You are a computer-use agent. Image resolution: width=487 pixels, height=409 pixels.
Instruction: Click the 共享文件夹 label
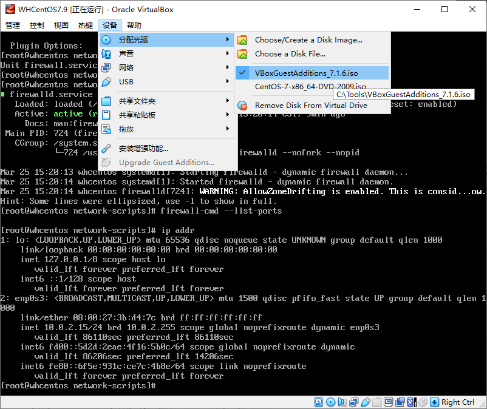pyautogui.click(x=137, y=101)
